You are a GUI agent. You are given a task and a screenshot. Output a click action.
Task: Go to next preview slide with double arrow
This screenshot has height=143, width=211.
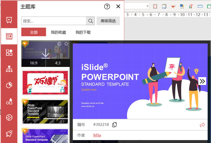pyautogui.click(x=202, y=81)
